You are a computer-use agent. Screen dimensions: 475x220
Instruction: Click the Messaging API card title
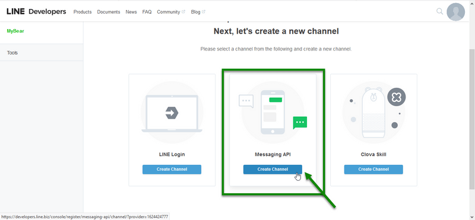pos(273,154)
